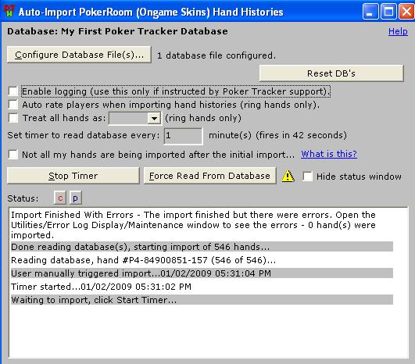The image size is (415, 364).
Task: Click Force Read From Database
Action: click(209, 176)
